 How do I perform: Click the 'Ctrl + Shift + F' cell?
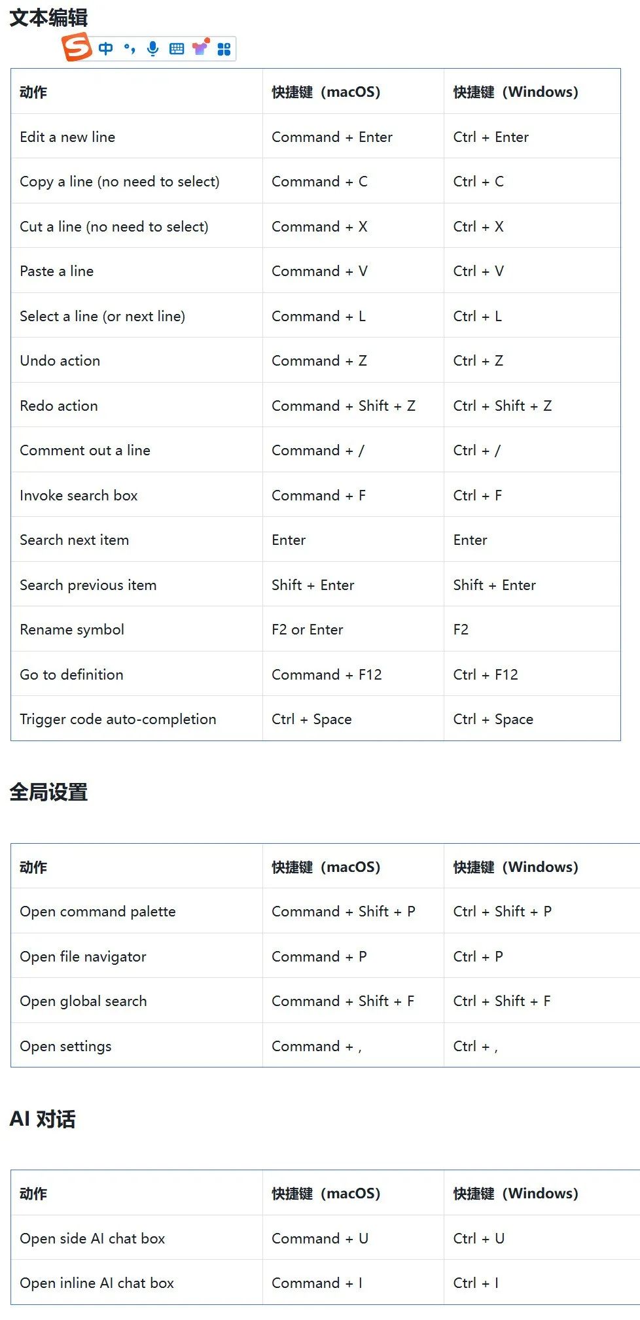[x=502, y=1001]
